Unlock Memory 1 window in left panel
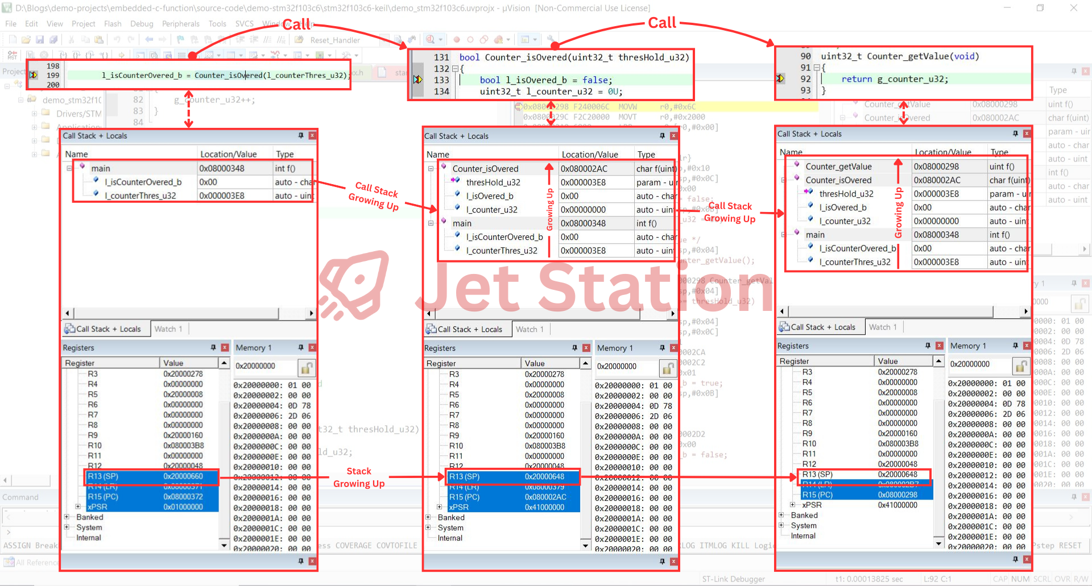 point(306,368)
